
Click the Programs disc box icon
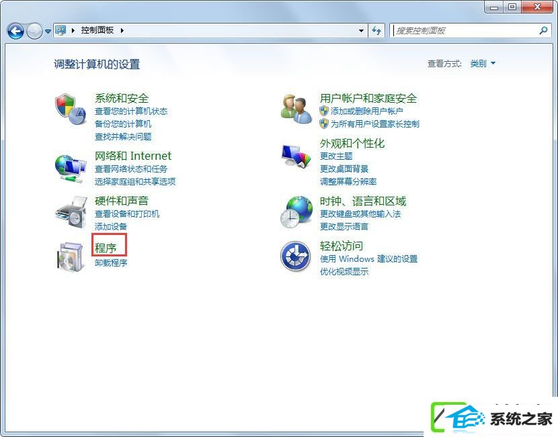tap(71, 257)
